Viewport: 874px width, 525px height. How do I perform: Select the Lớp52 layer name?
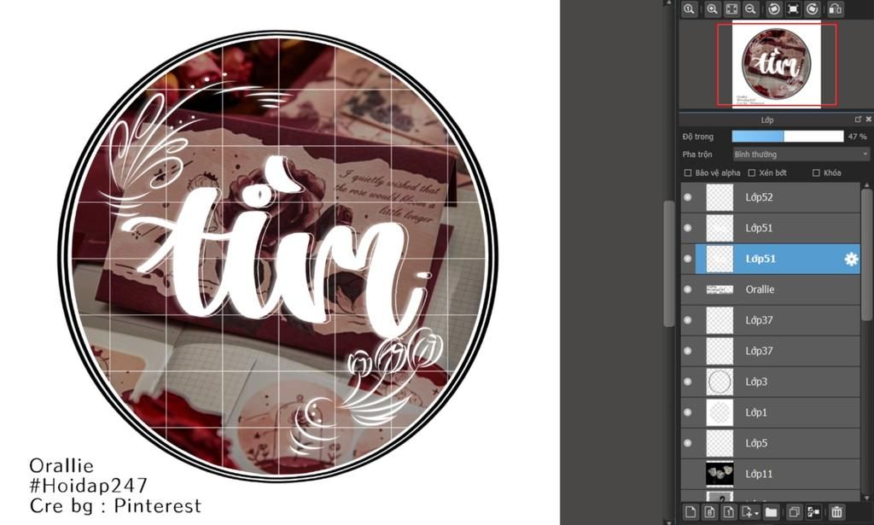coord(759,197)
